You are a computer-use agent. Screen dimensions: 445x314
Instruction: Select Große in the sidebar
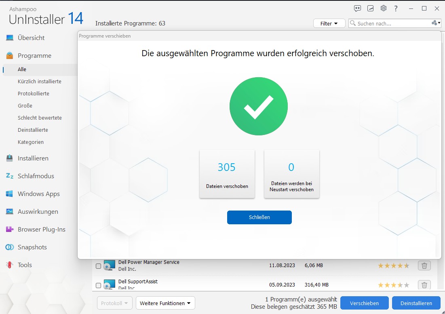click(x=25, y=106)
